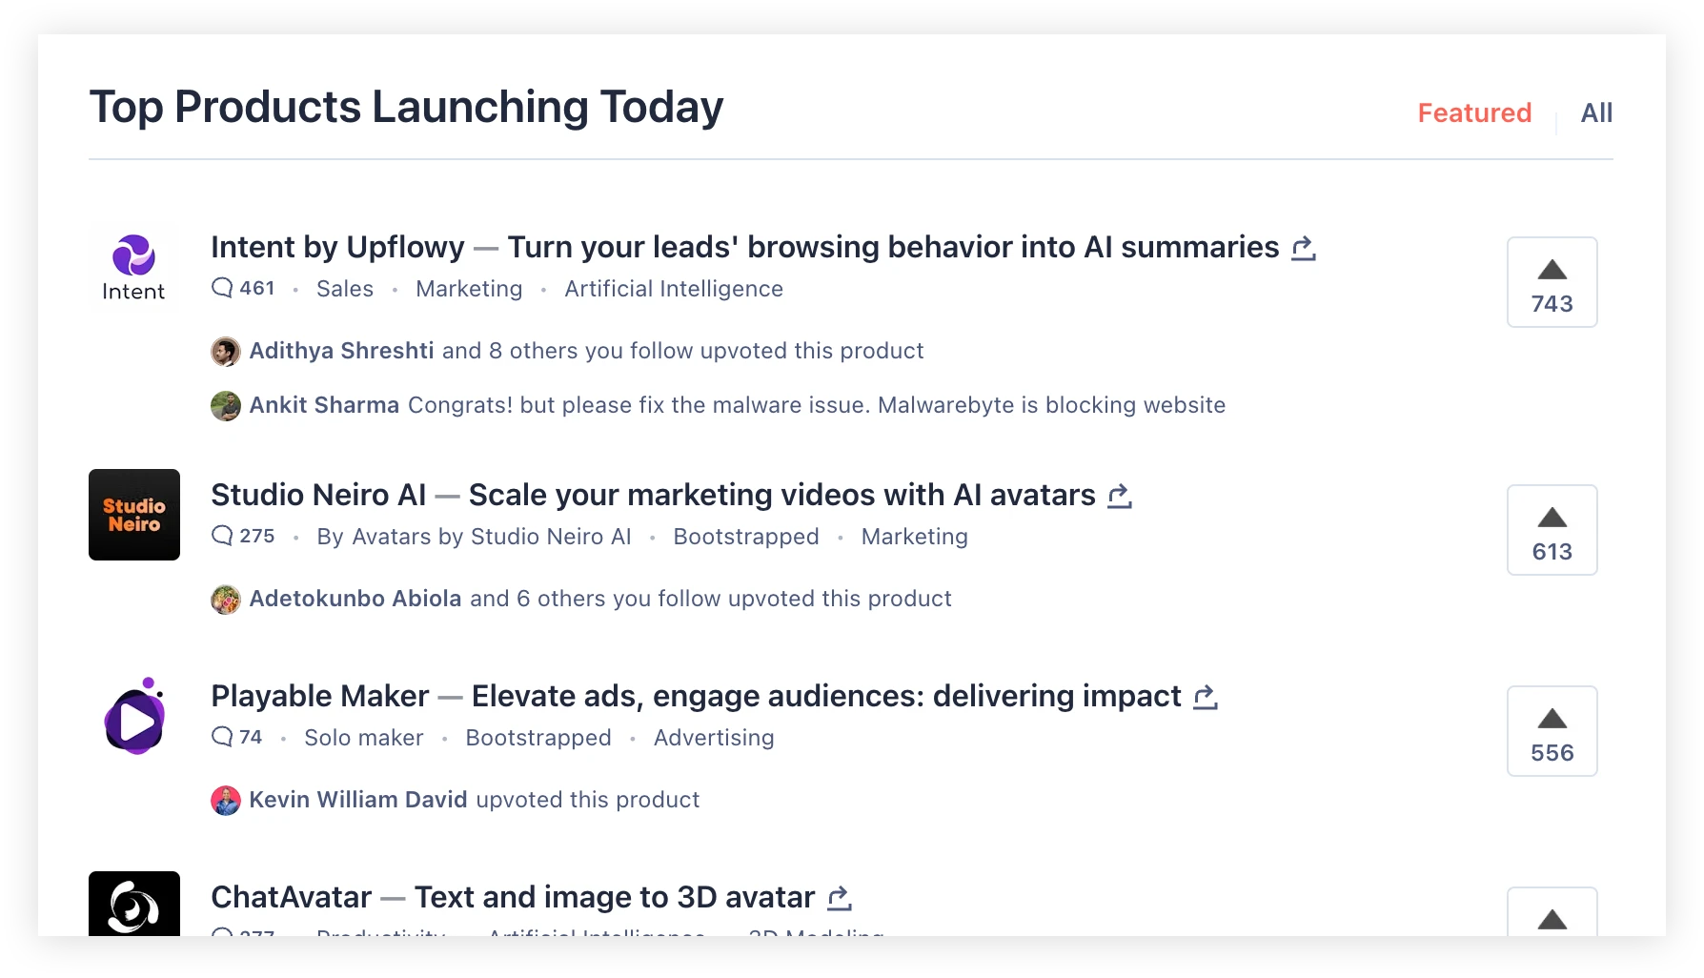Switch to the Featured tab
Viewport: 1704px width, 978px height.
point(1474,112)
